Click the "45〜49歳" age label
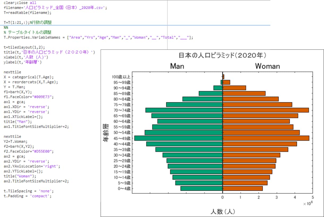The height and width of the screenshot is (217, 324). click(x=122, y=138)
